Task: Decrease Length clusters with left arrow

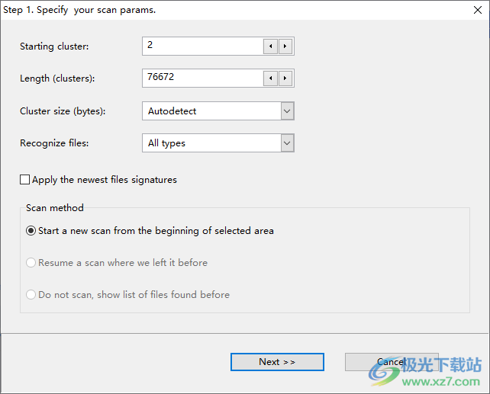Action: pyautogui.click(x=271, y=78)
